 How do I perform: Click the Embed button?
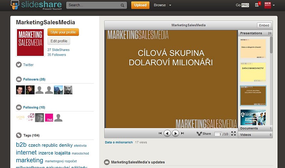[264, 25]
